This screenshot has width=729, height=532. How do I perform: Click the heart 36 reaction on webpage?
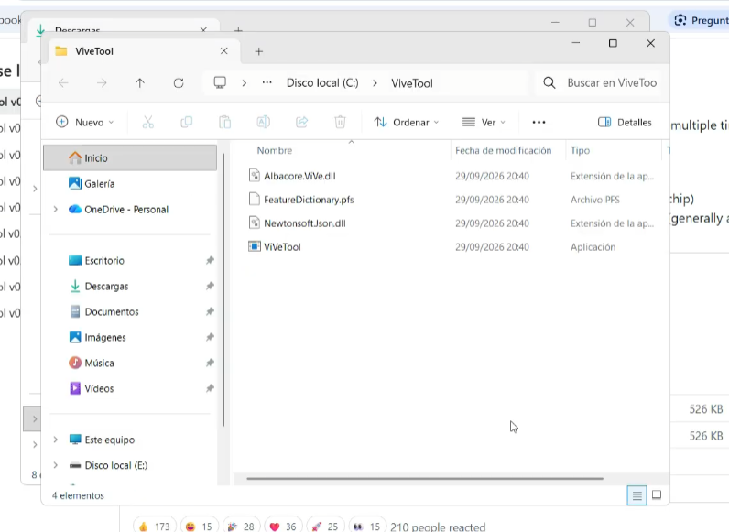283,526
